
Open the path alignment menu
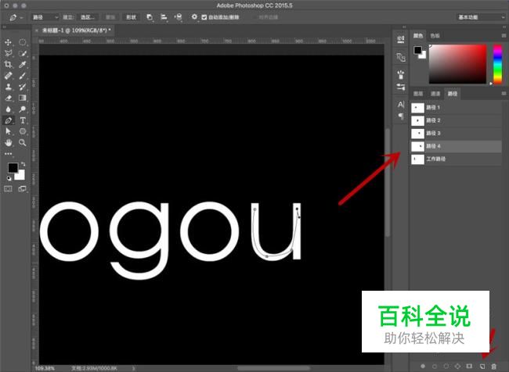164,17
